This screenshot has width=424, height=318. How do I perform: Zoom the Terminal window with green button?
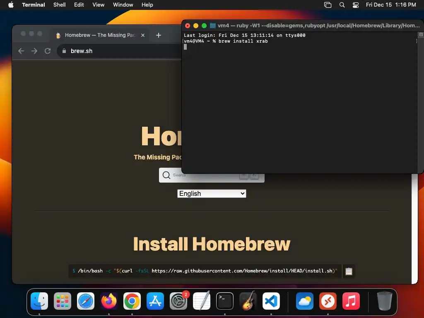pyautogui.click(x=204, y=26)
